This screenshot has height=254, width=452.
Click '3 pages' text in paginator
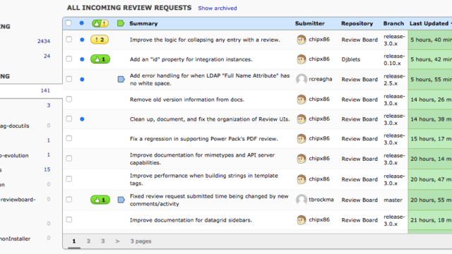pyautogui.click(x=141, y=241)
